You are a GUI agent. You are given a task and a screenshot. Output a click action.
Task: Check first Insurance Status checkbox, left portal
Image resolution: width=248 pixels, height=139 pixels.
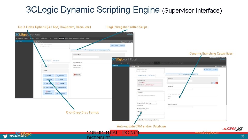point(73,65)
